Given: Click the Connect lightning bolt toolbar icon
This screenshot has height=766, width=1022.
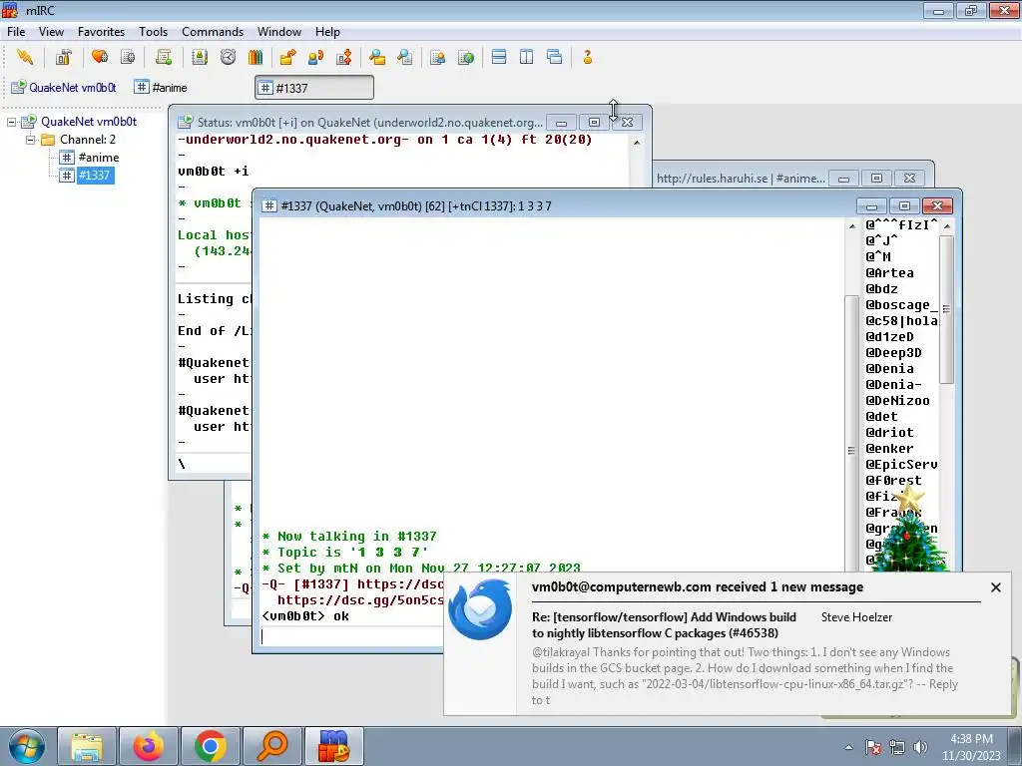Looking at the screenshot, I should pyautogui.click(x=25, y=57).
